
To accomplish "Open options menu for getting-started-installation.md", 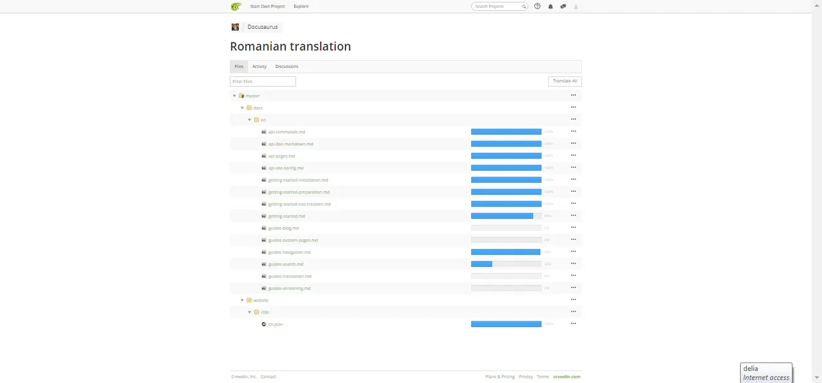I will click(573, 179).
